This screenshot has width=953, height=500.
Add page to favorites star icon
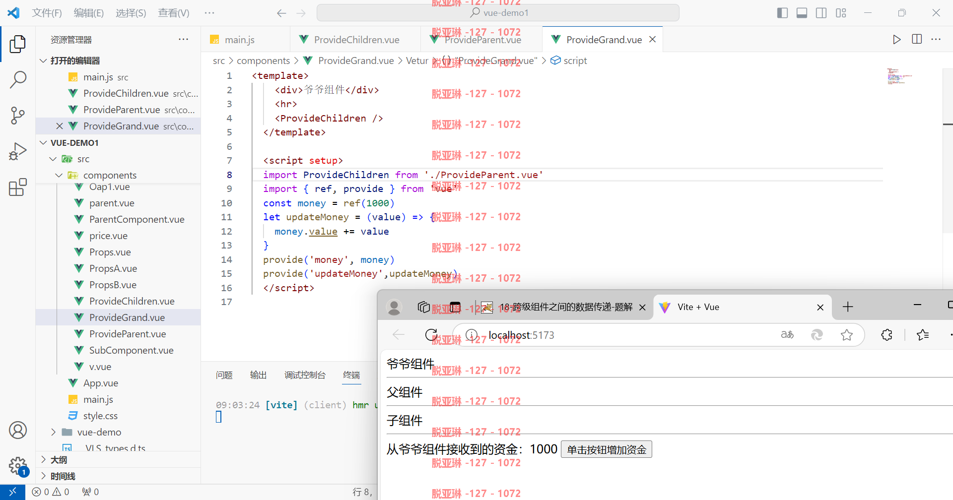[847, 335]
